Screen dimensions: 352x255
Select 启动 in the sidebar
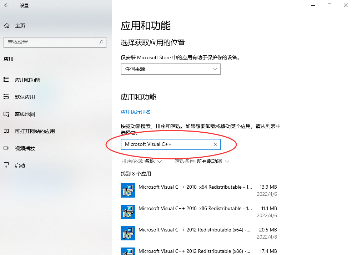pos(20,165)
